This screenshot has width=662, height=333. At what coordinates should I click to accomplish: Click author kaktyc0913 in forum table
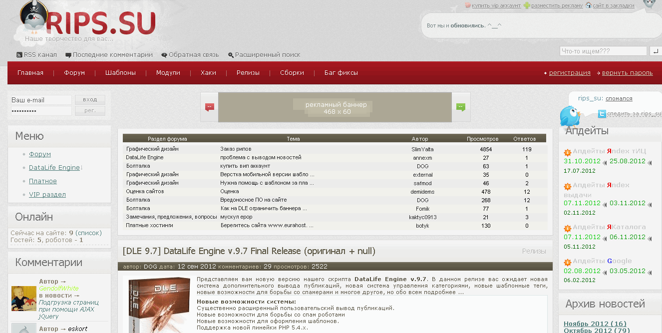pos(422,217)
